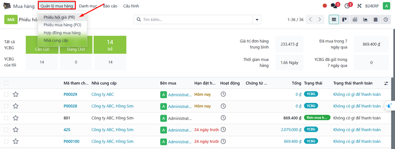395x149 pixels.
Task: Star the 801 record
Action: (x=16, y=118)
